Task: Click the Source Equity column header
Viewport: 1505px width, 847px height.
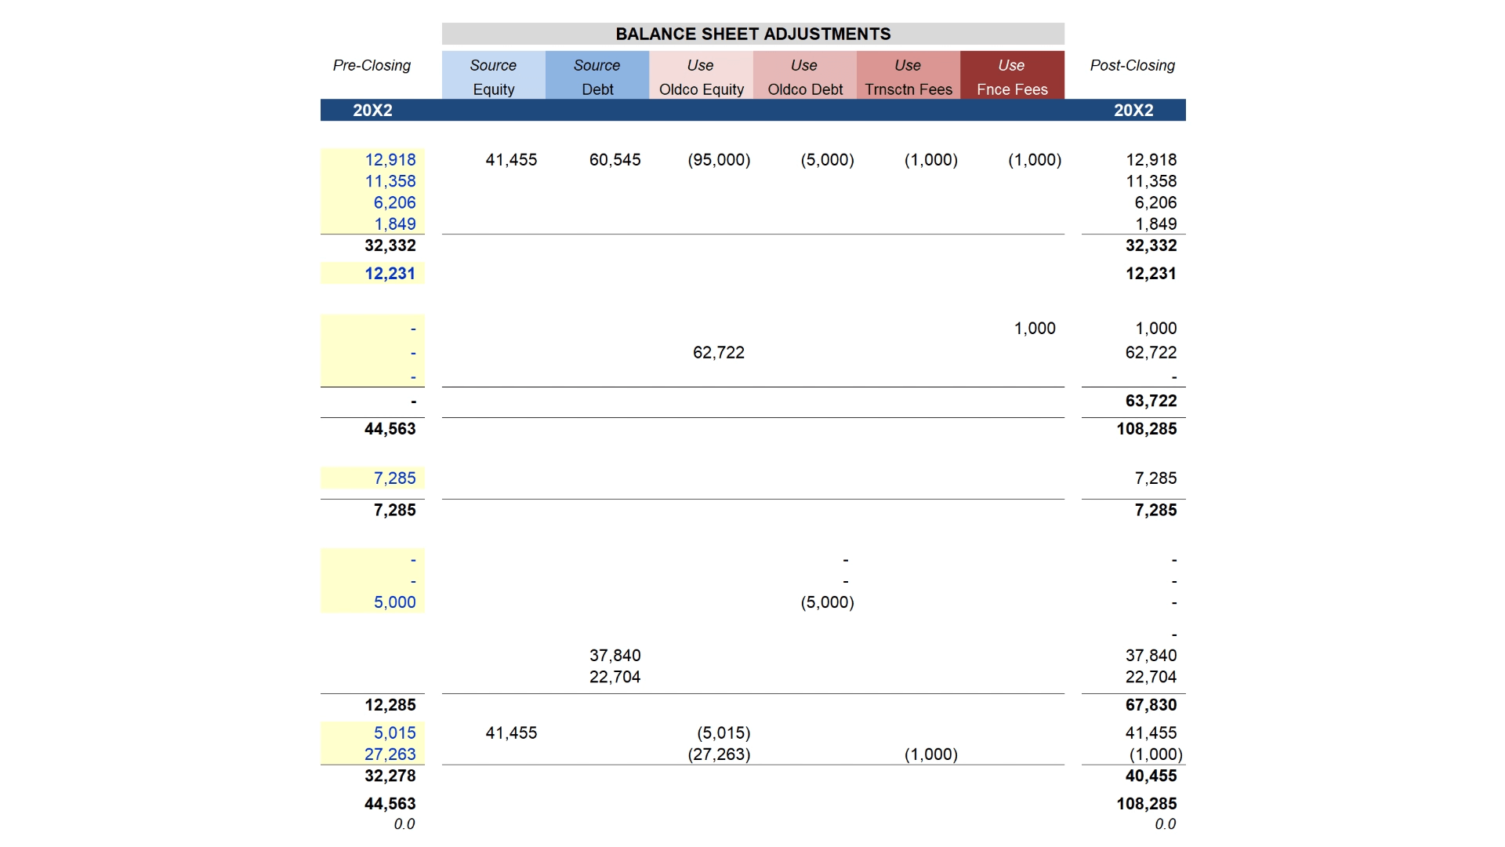Action: click(493, 76)
